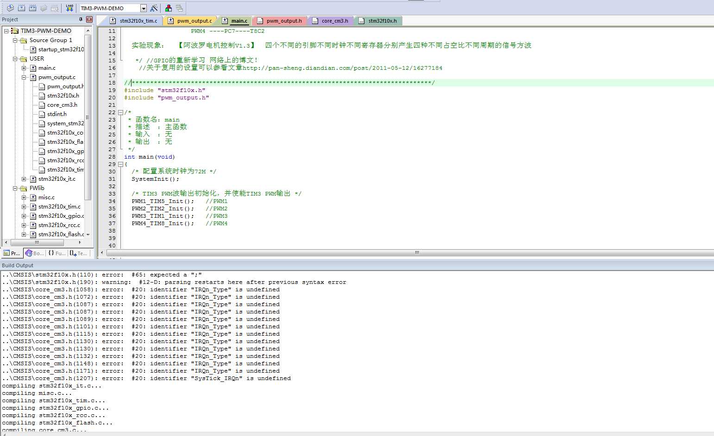Click the pan-sheng.diandian.com URL in line 16
The height and width of the screenshot is (436, 714).
click(342, 68)
